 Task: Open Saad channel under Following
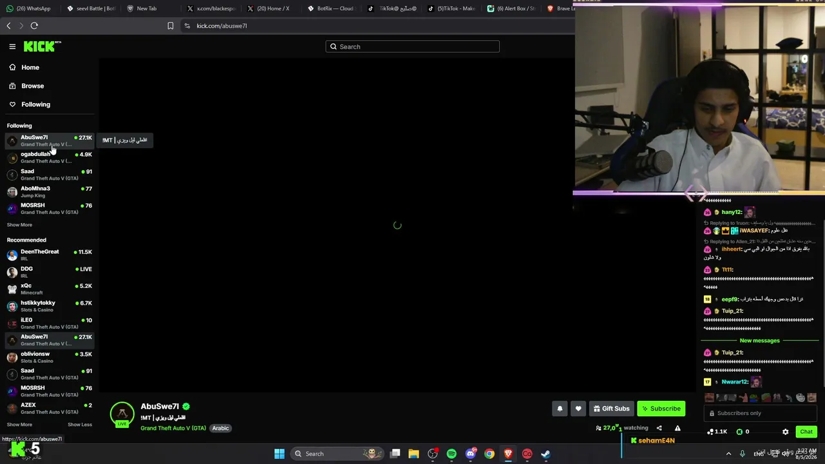point(50,175)
